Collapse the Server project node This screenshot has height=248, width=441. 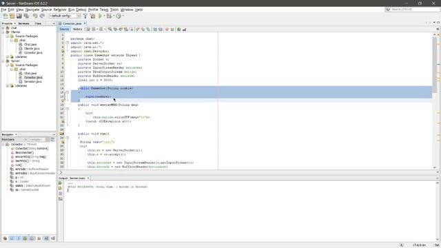click(x=3, y=61)
